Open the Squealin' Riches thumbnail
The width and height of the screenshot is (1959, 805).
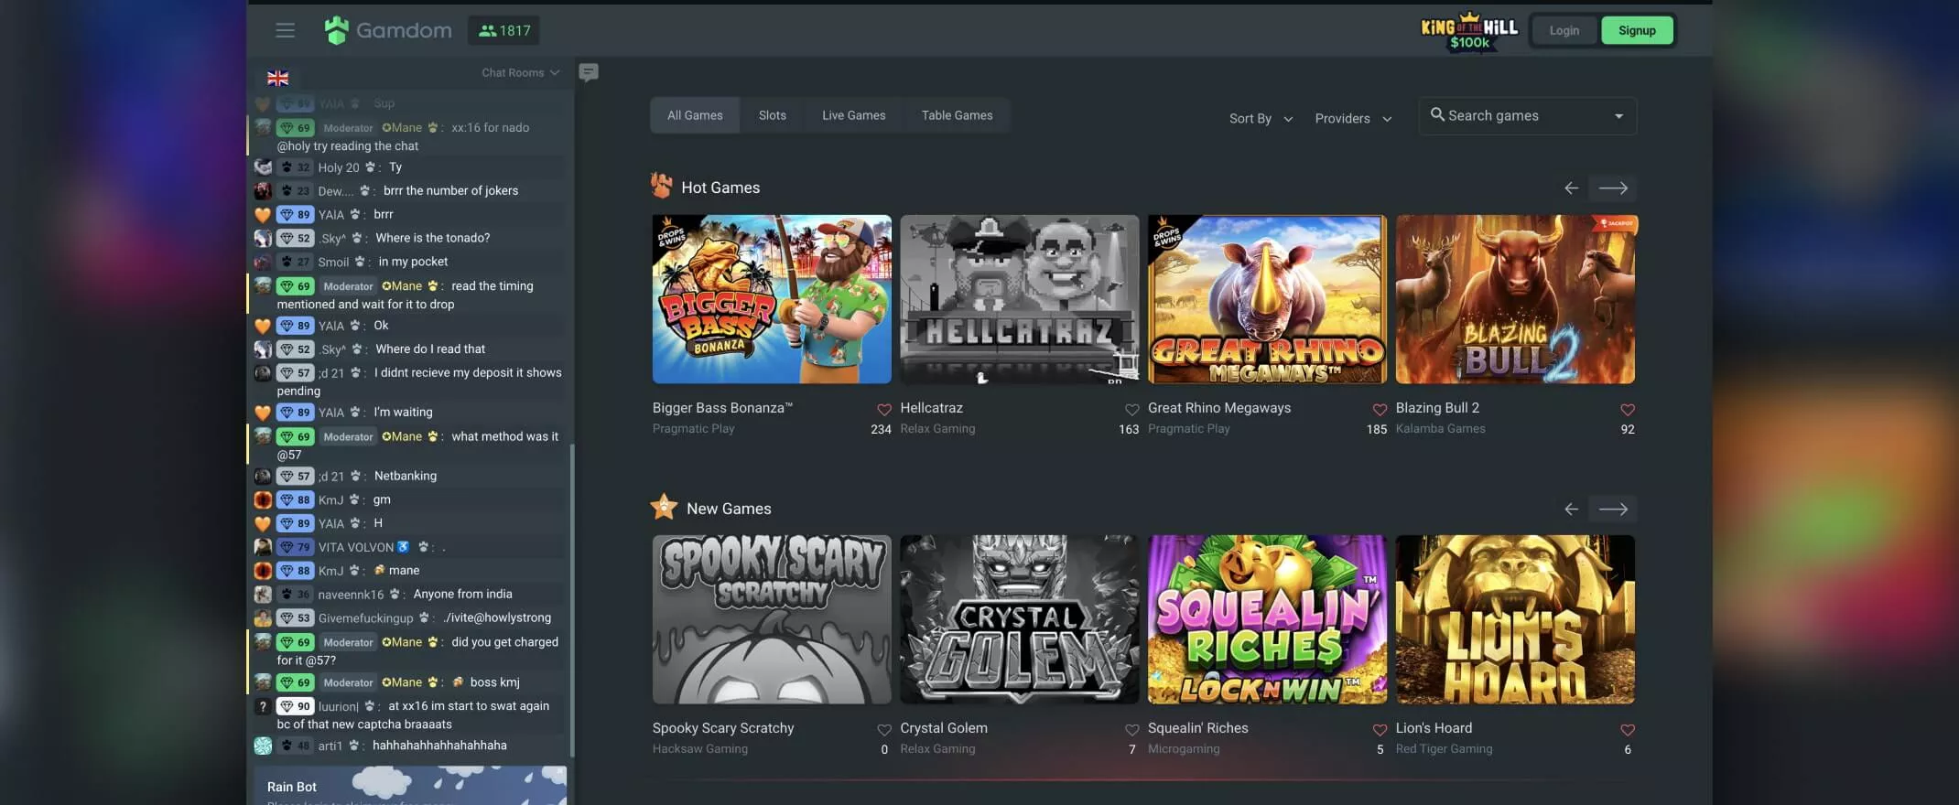1267,619
